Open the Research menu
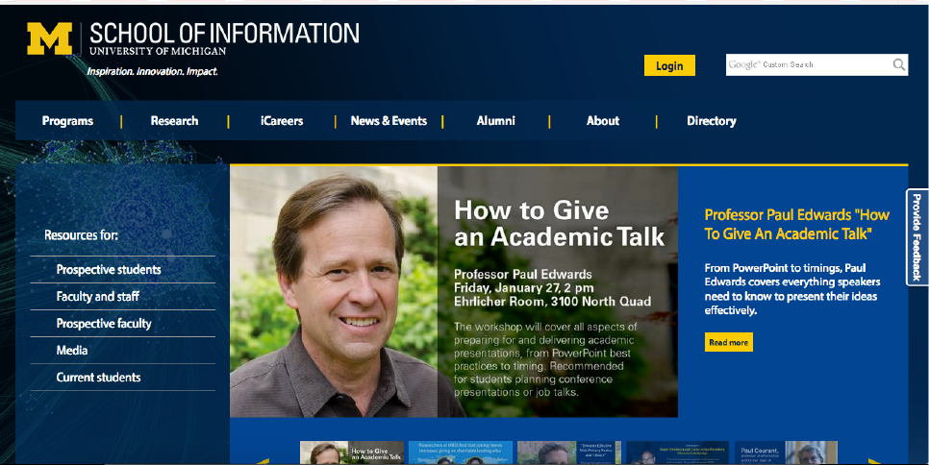Screen dimensions: 929x465 [174, 121]
